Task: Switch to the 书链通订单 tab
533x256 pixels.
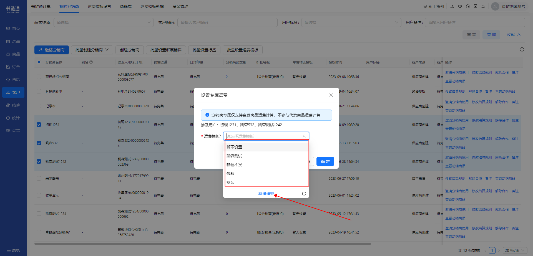Action: click(x=41, y=6)
